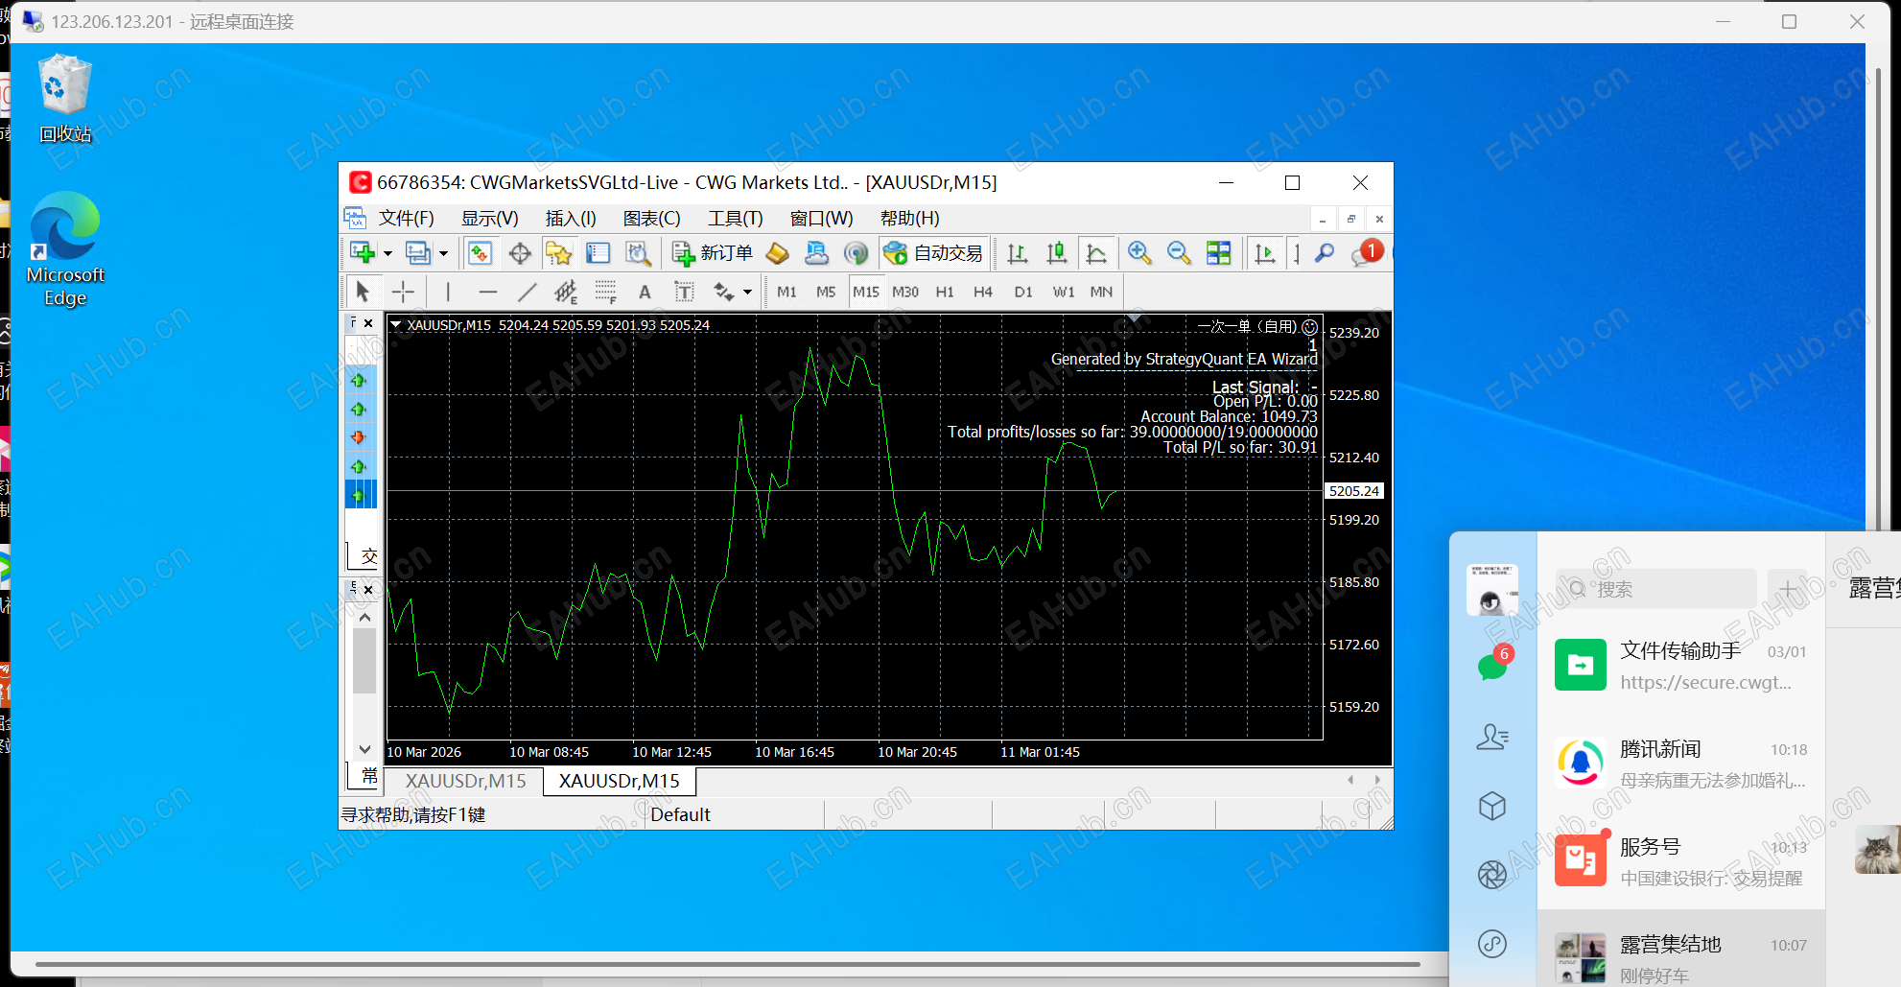Open the 显示(V) menu
This screenshot has height=987, width=1901.
(489, 219)
